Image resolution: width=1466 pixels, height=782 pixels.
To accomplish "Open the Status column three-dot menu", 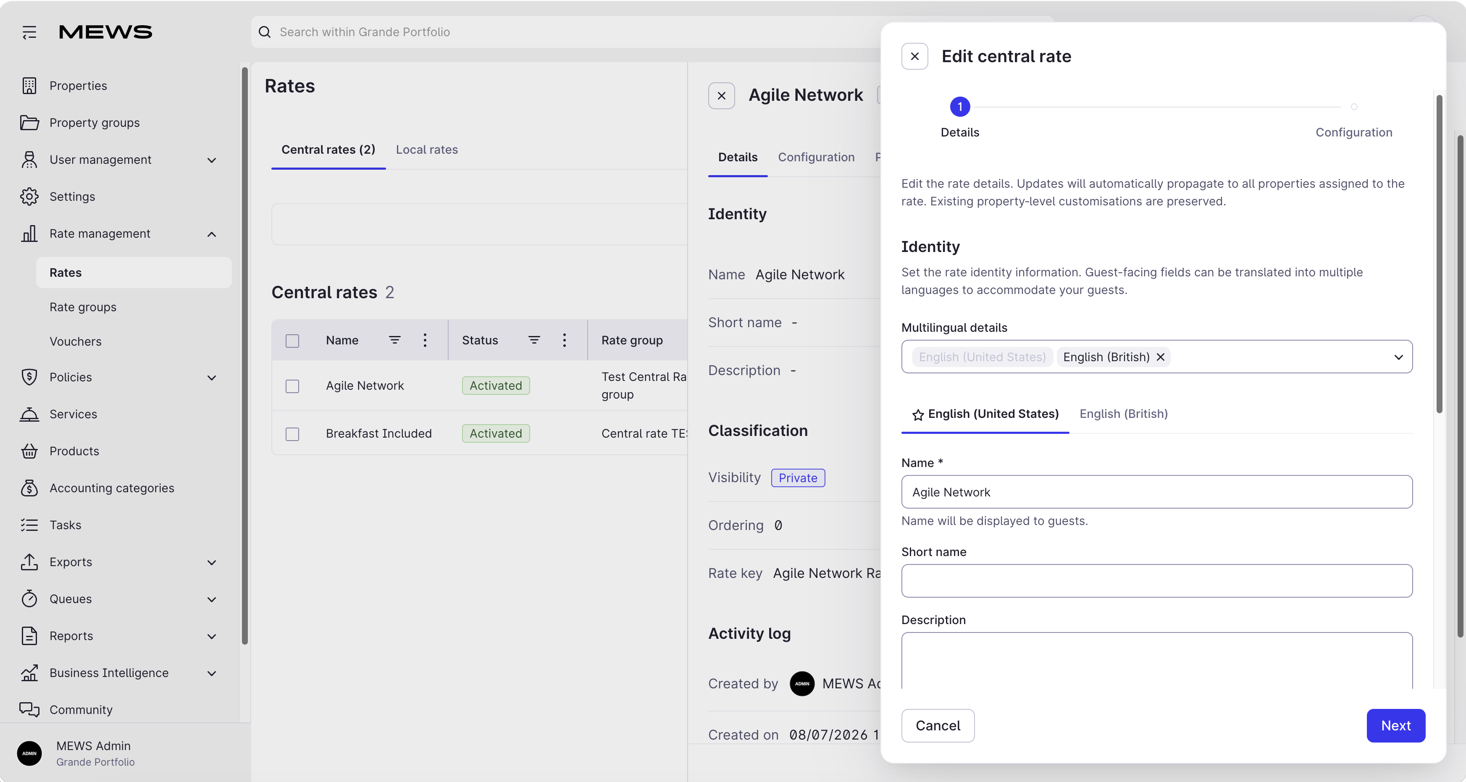I will tap(564, 340).
